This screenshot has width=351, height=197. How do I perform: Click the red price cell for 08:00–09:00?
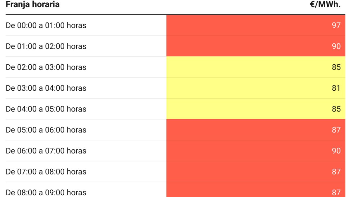256,191
